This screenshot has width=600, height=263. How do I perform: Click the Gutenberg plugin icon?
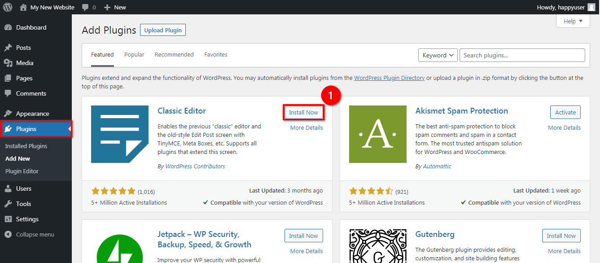pyautogui.click(x=378, y=246)
